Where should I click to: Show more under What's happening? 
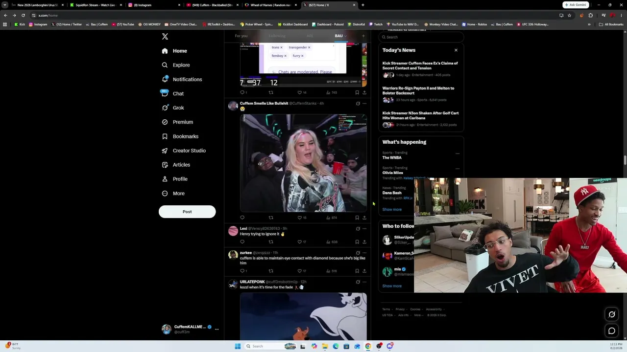pyautogui.click(x=392, y=209)
